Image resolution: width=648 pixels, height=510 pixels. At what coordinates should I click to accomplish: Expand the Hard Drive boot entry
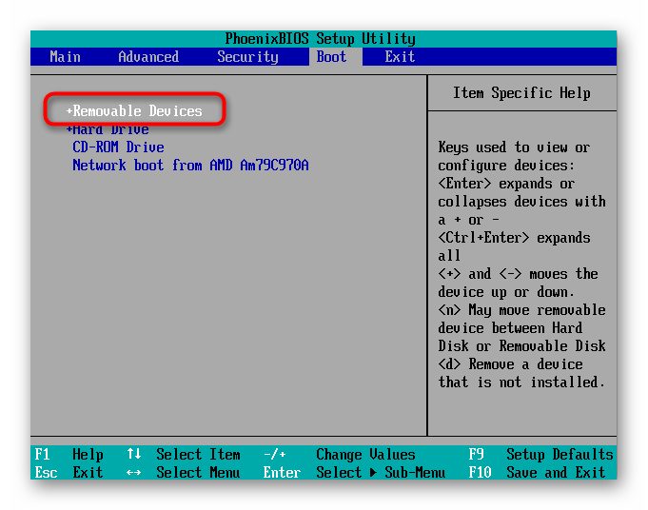pyautogui.click(x=108, y=129)
